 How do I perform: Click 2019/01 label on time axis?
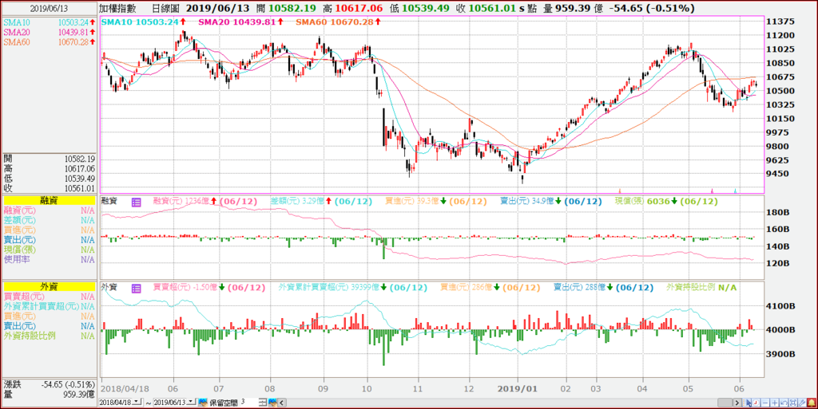[x=517, y=388]
